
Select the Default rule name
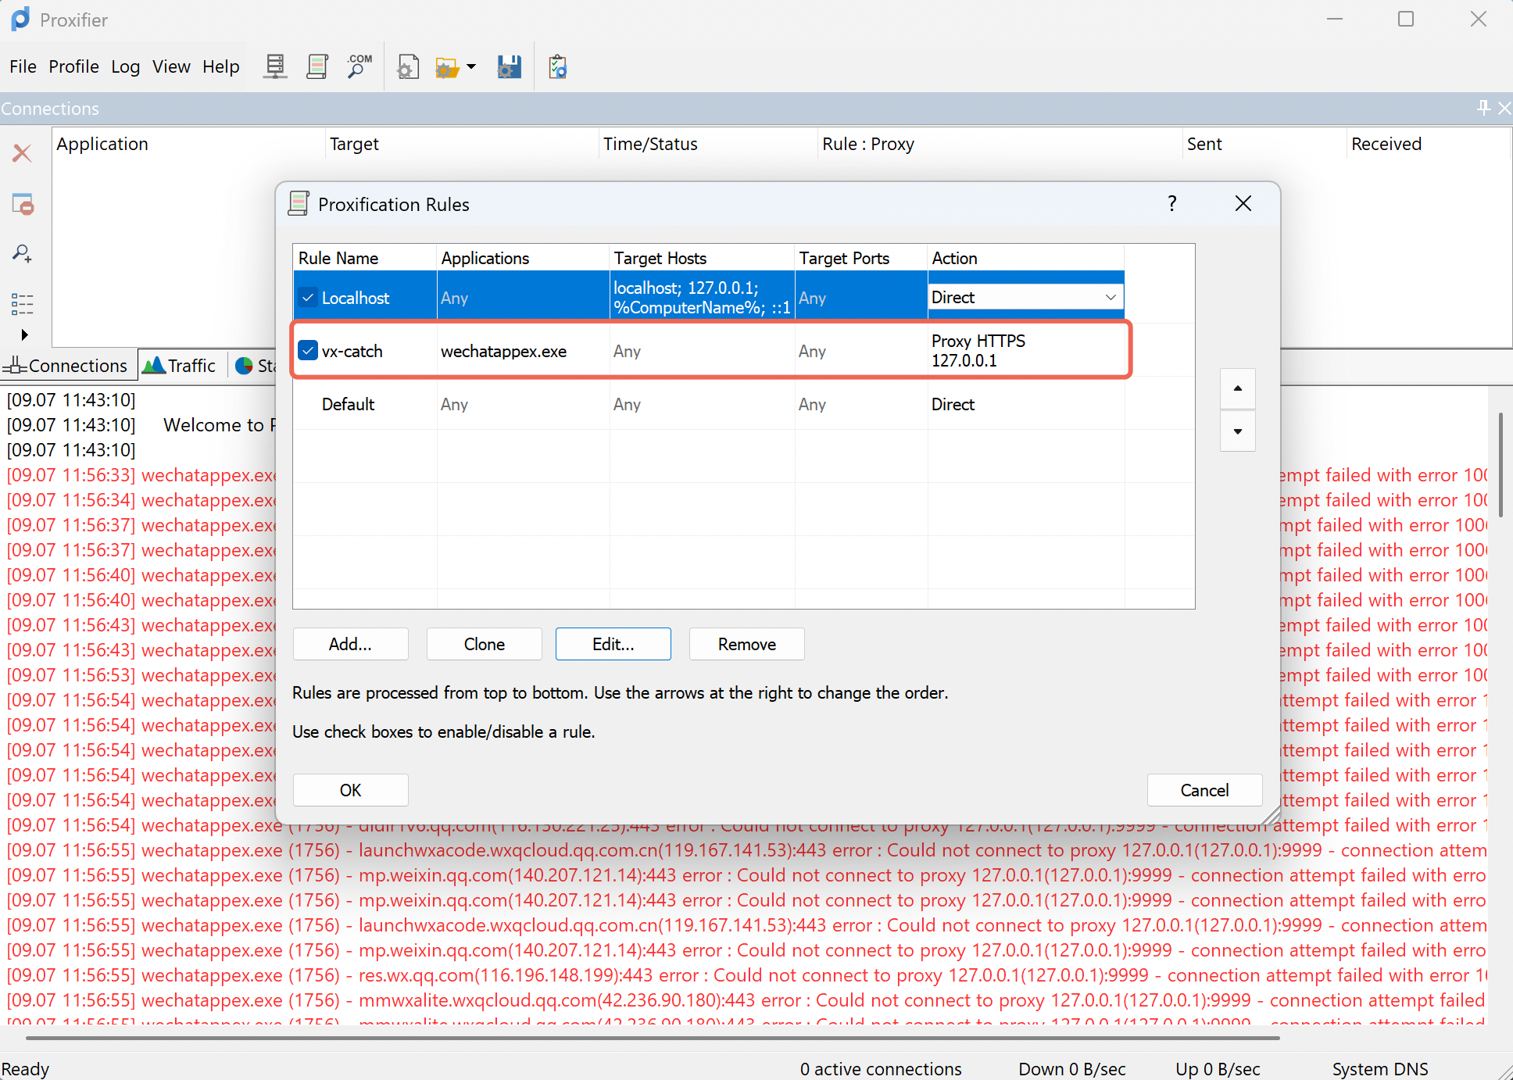pos(348,404)
